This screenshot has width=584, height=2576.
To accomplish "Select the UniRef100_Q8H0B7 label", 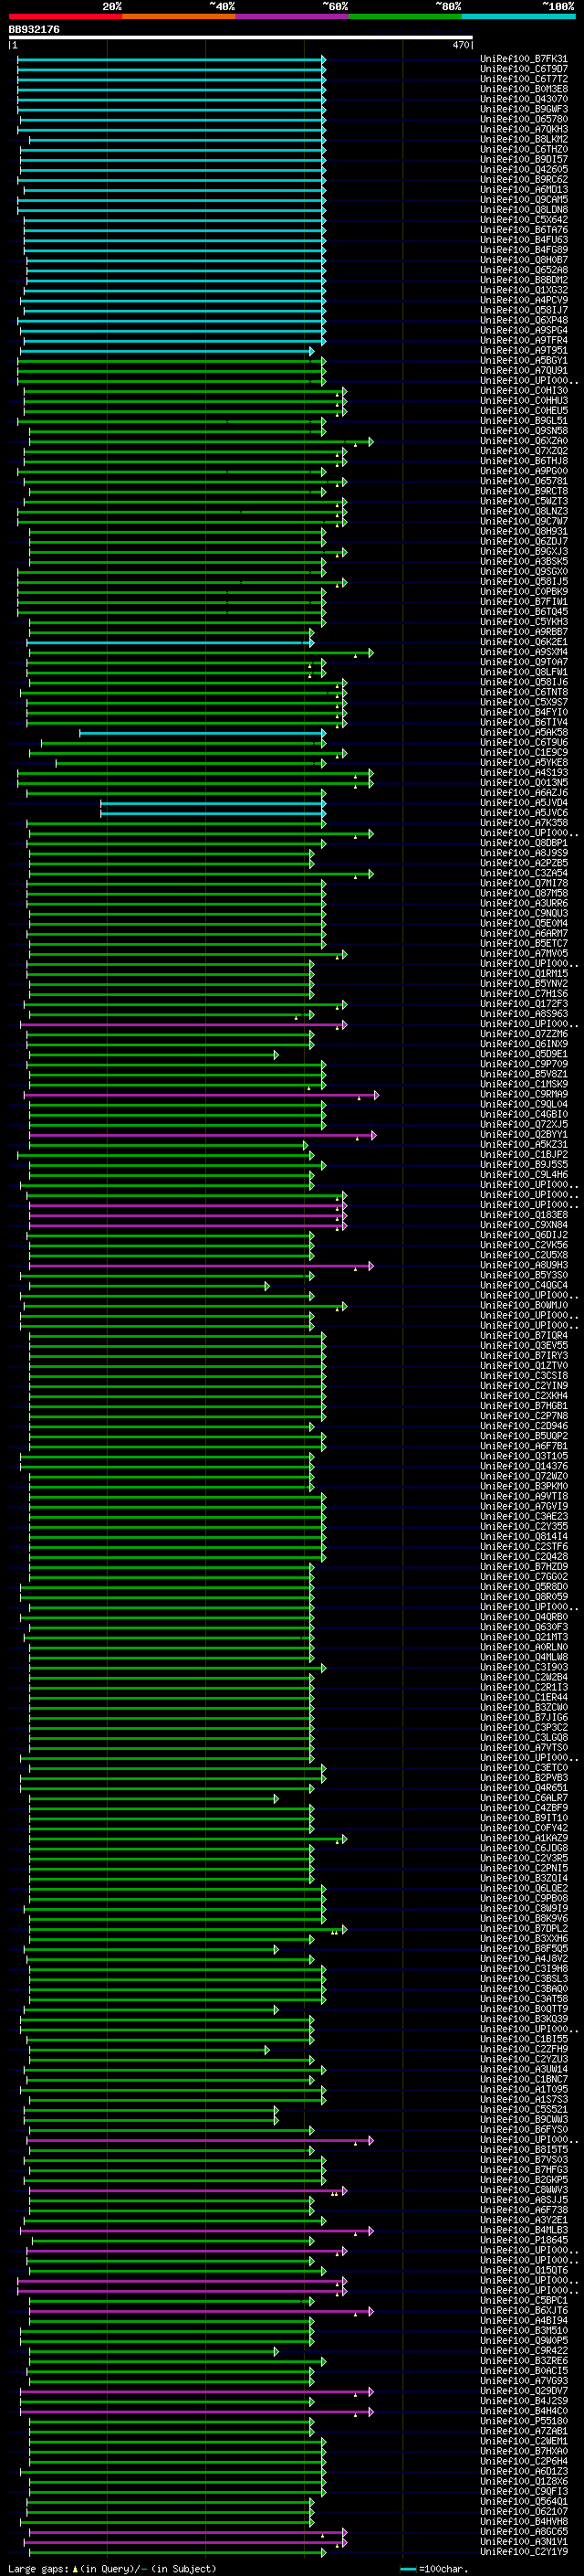I will (524, 260).
